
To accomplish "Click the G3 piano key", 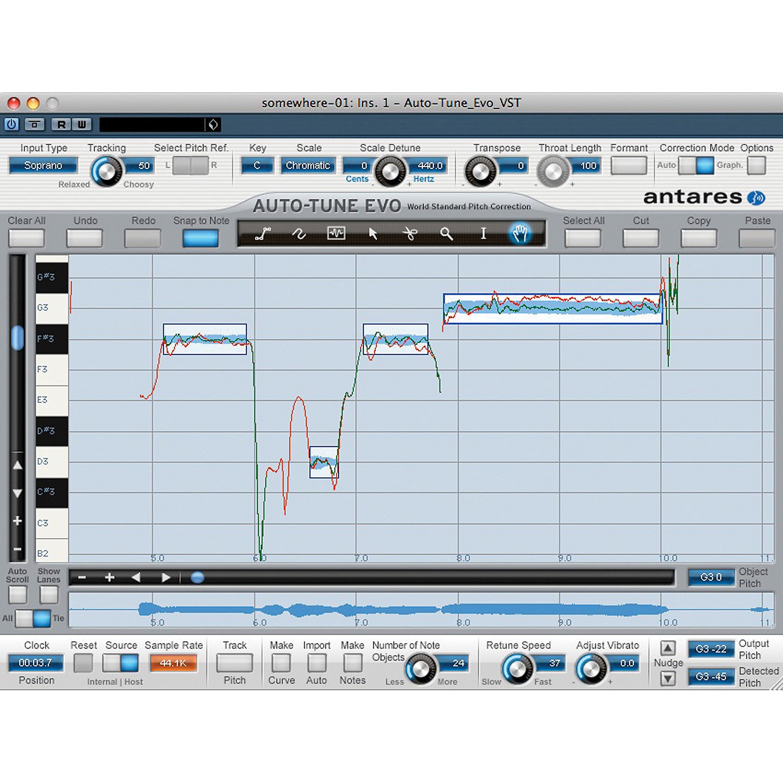I will 52,308.
